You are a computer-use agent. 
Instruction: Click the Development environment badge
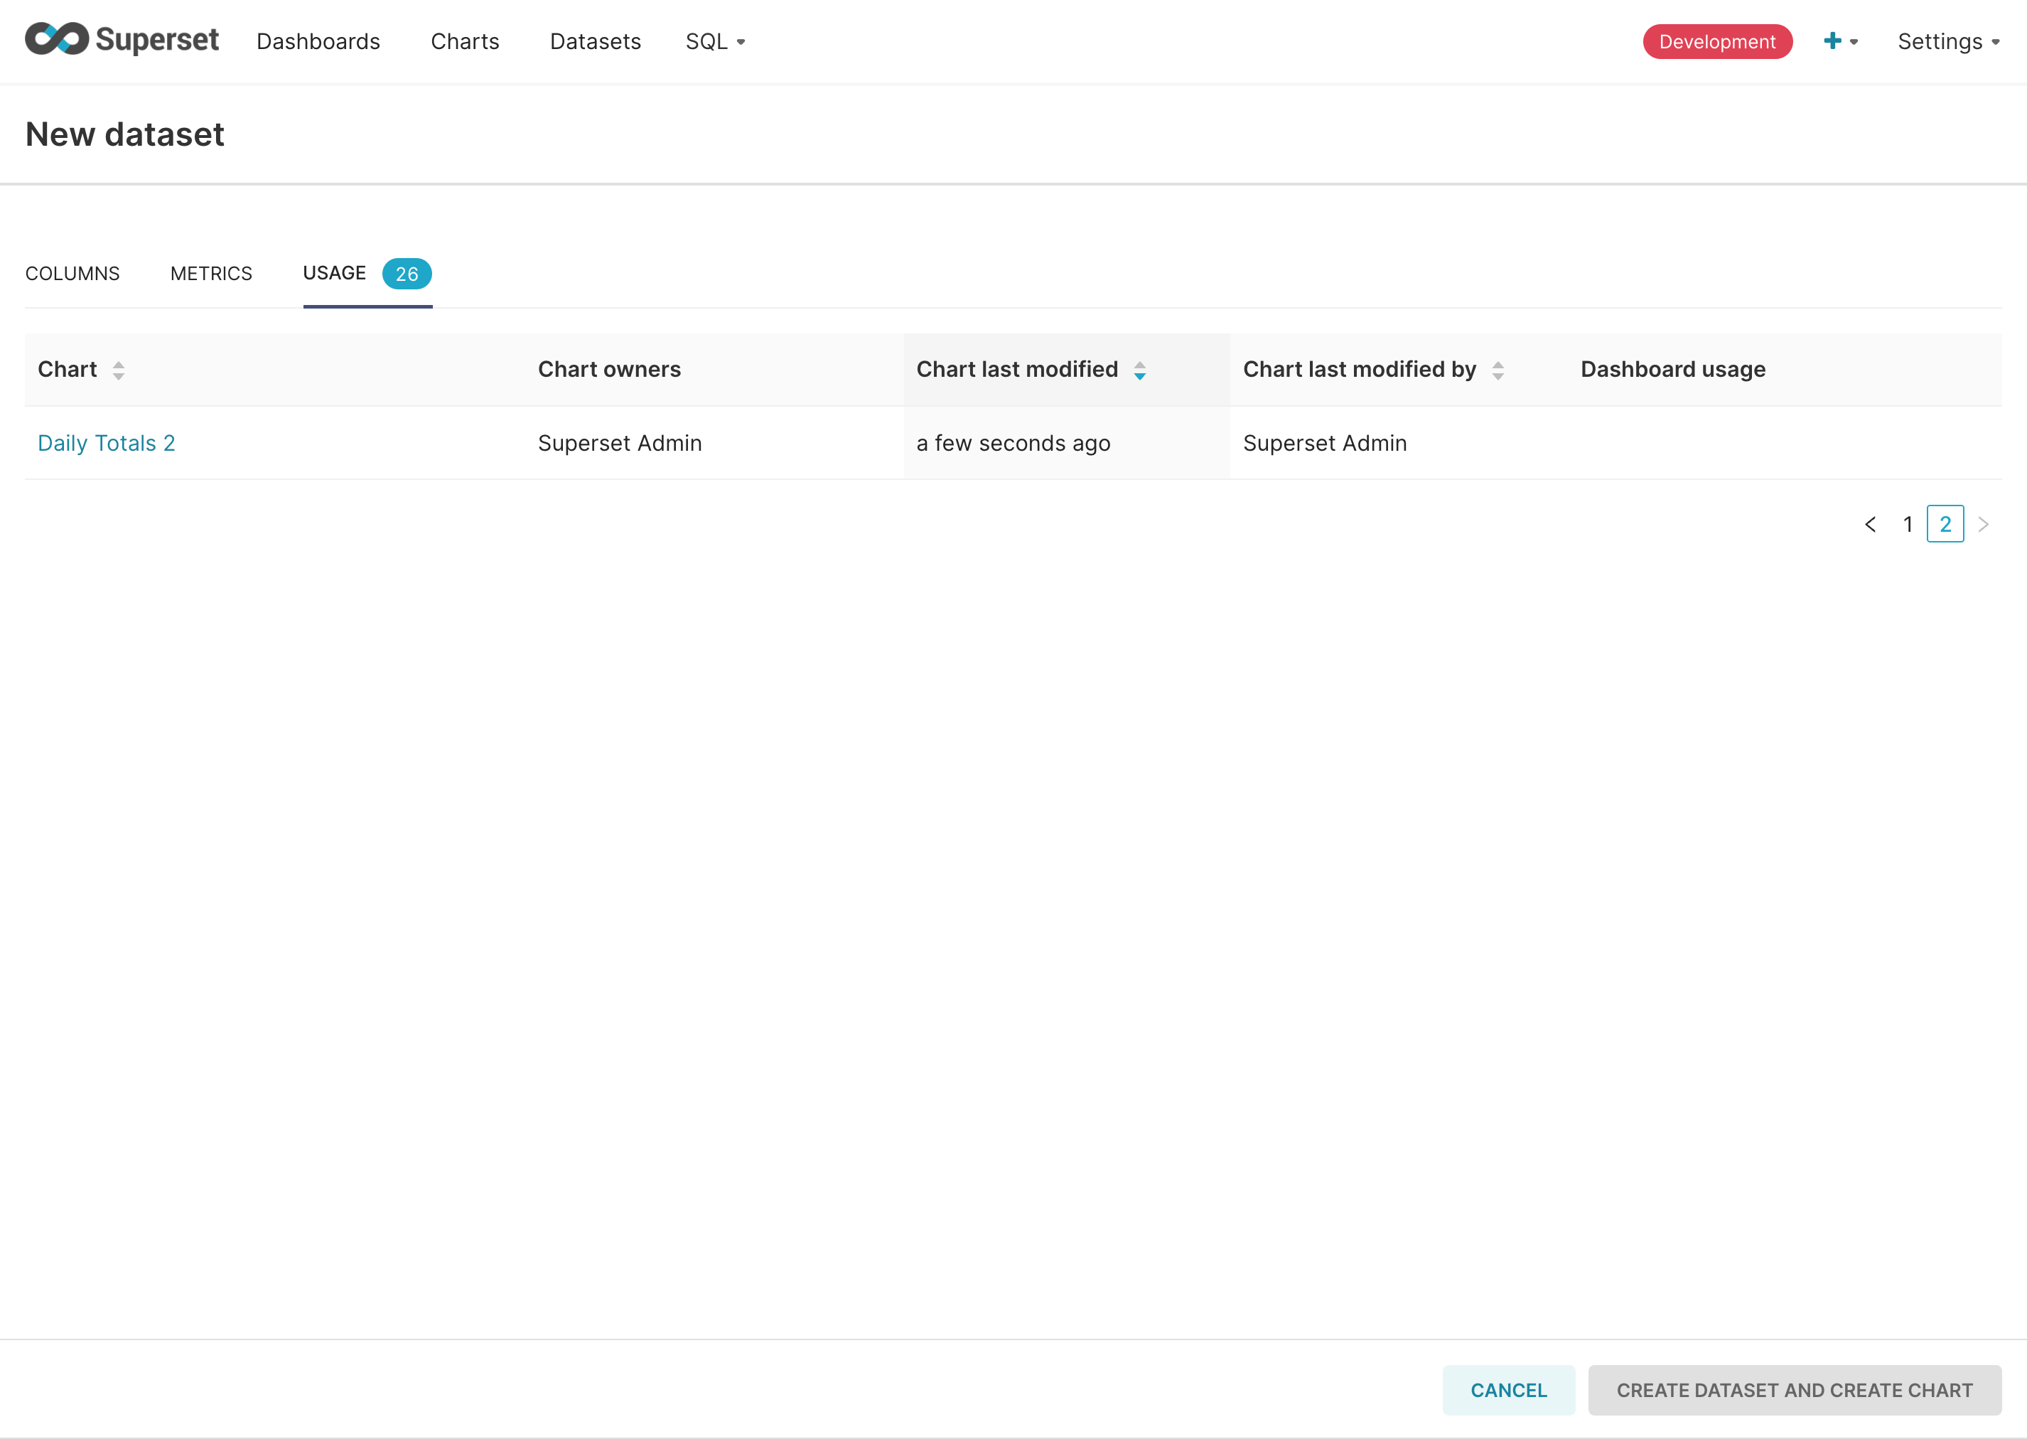click(1716, 41)
